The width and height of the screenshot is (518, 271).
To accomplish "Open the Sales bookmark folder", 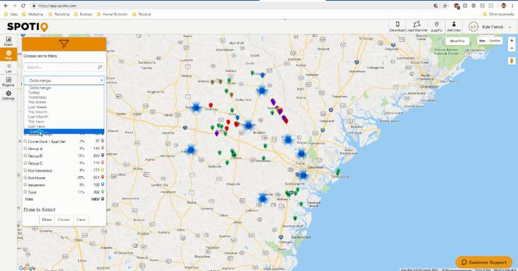I will click(11, 14).
